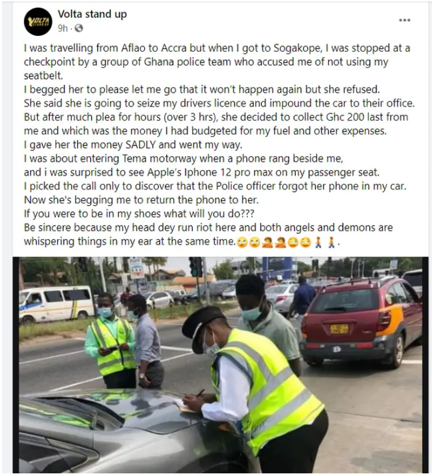Screen dimensions: 432x474
Task: Click the officer's black cap in photo
Action: (202, 327)
